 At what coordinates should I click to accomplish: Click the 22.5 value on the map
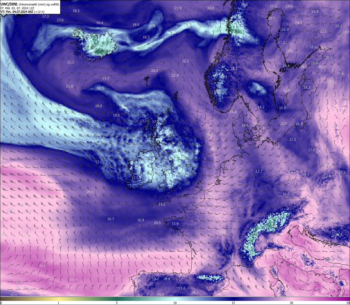(x=154, y=71)
